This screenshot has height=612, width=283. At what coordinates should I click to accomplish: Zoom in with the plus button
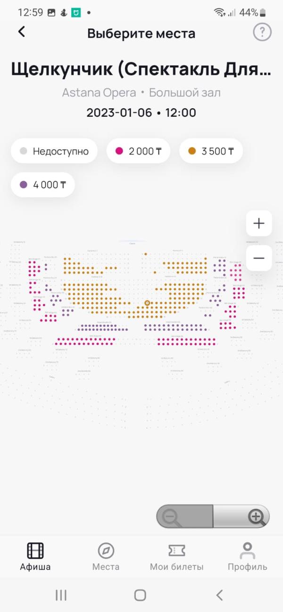tap(259, 223)
